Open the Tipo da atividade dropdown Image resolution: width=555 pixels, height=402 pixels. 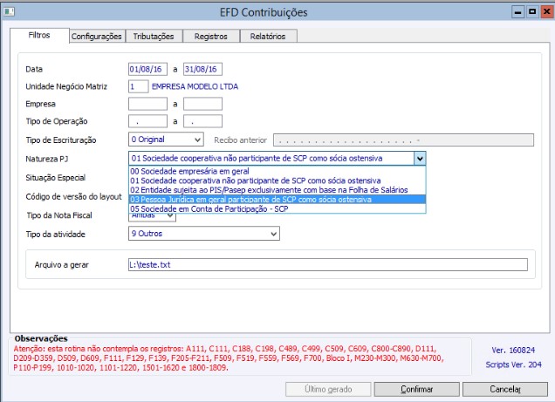pyautogui.click(x=204, y=234)
